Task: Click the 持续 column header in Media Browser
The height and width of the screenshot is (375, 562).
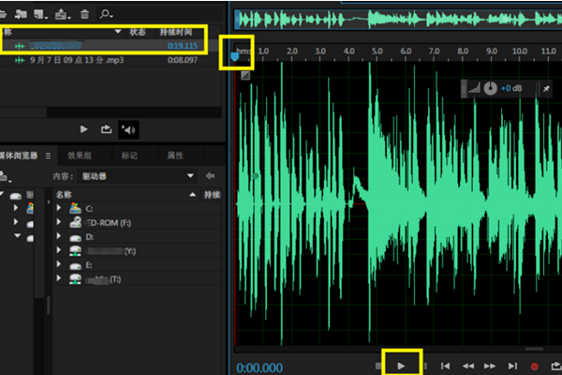Action: point(213,195)
